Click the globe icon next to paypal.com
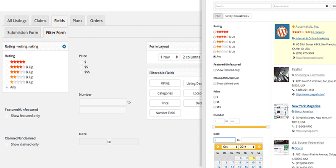Image resolution: width=336 pixels, height=168 pixels. point(293,94)
